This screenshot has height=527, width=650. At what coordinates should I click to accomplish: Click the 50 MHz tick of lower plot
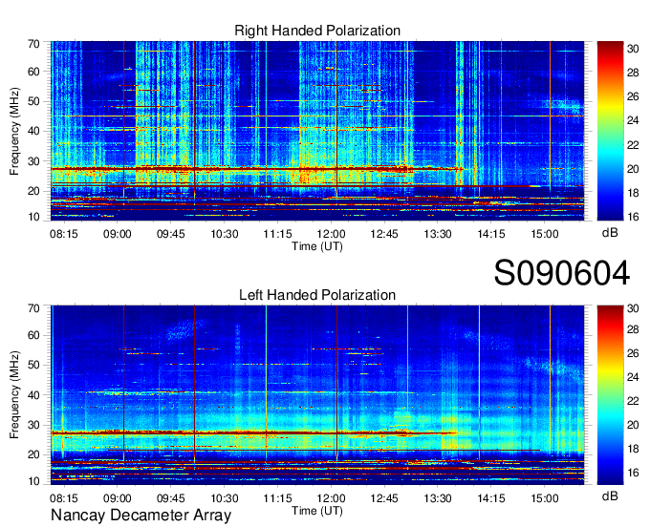[x=33, y=365]
